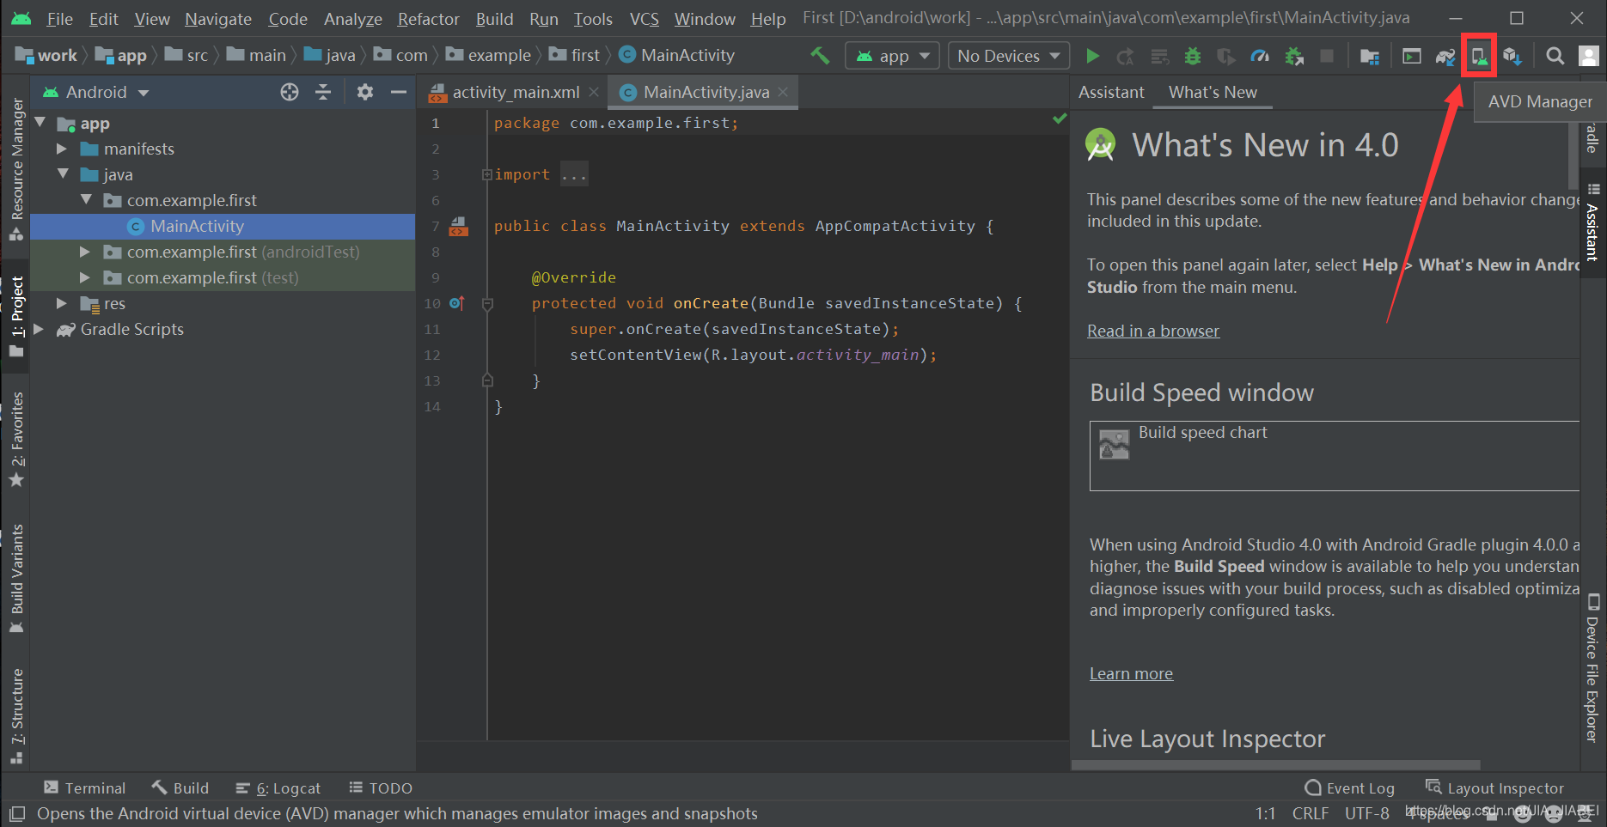Screen dimensions: 1607x827
Task: Toggle the 1: Project tool window
Action: 16,315
